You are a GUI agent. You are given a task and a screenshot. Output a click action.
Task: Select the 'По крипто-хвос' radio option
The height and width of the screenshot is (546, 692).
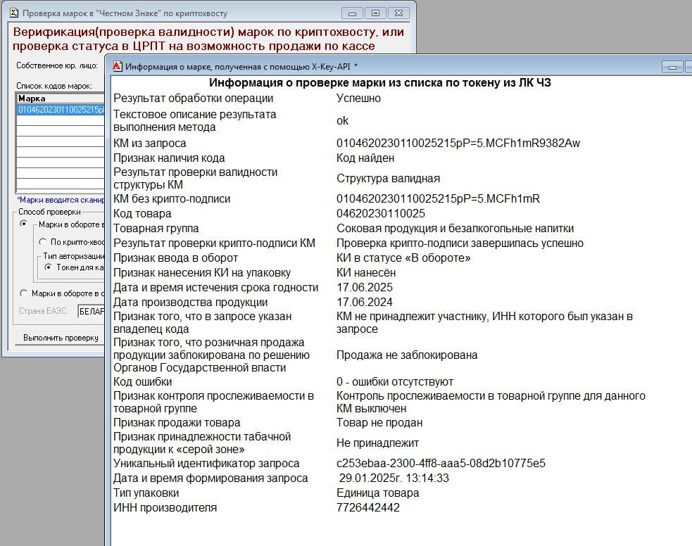coord(42,241)
